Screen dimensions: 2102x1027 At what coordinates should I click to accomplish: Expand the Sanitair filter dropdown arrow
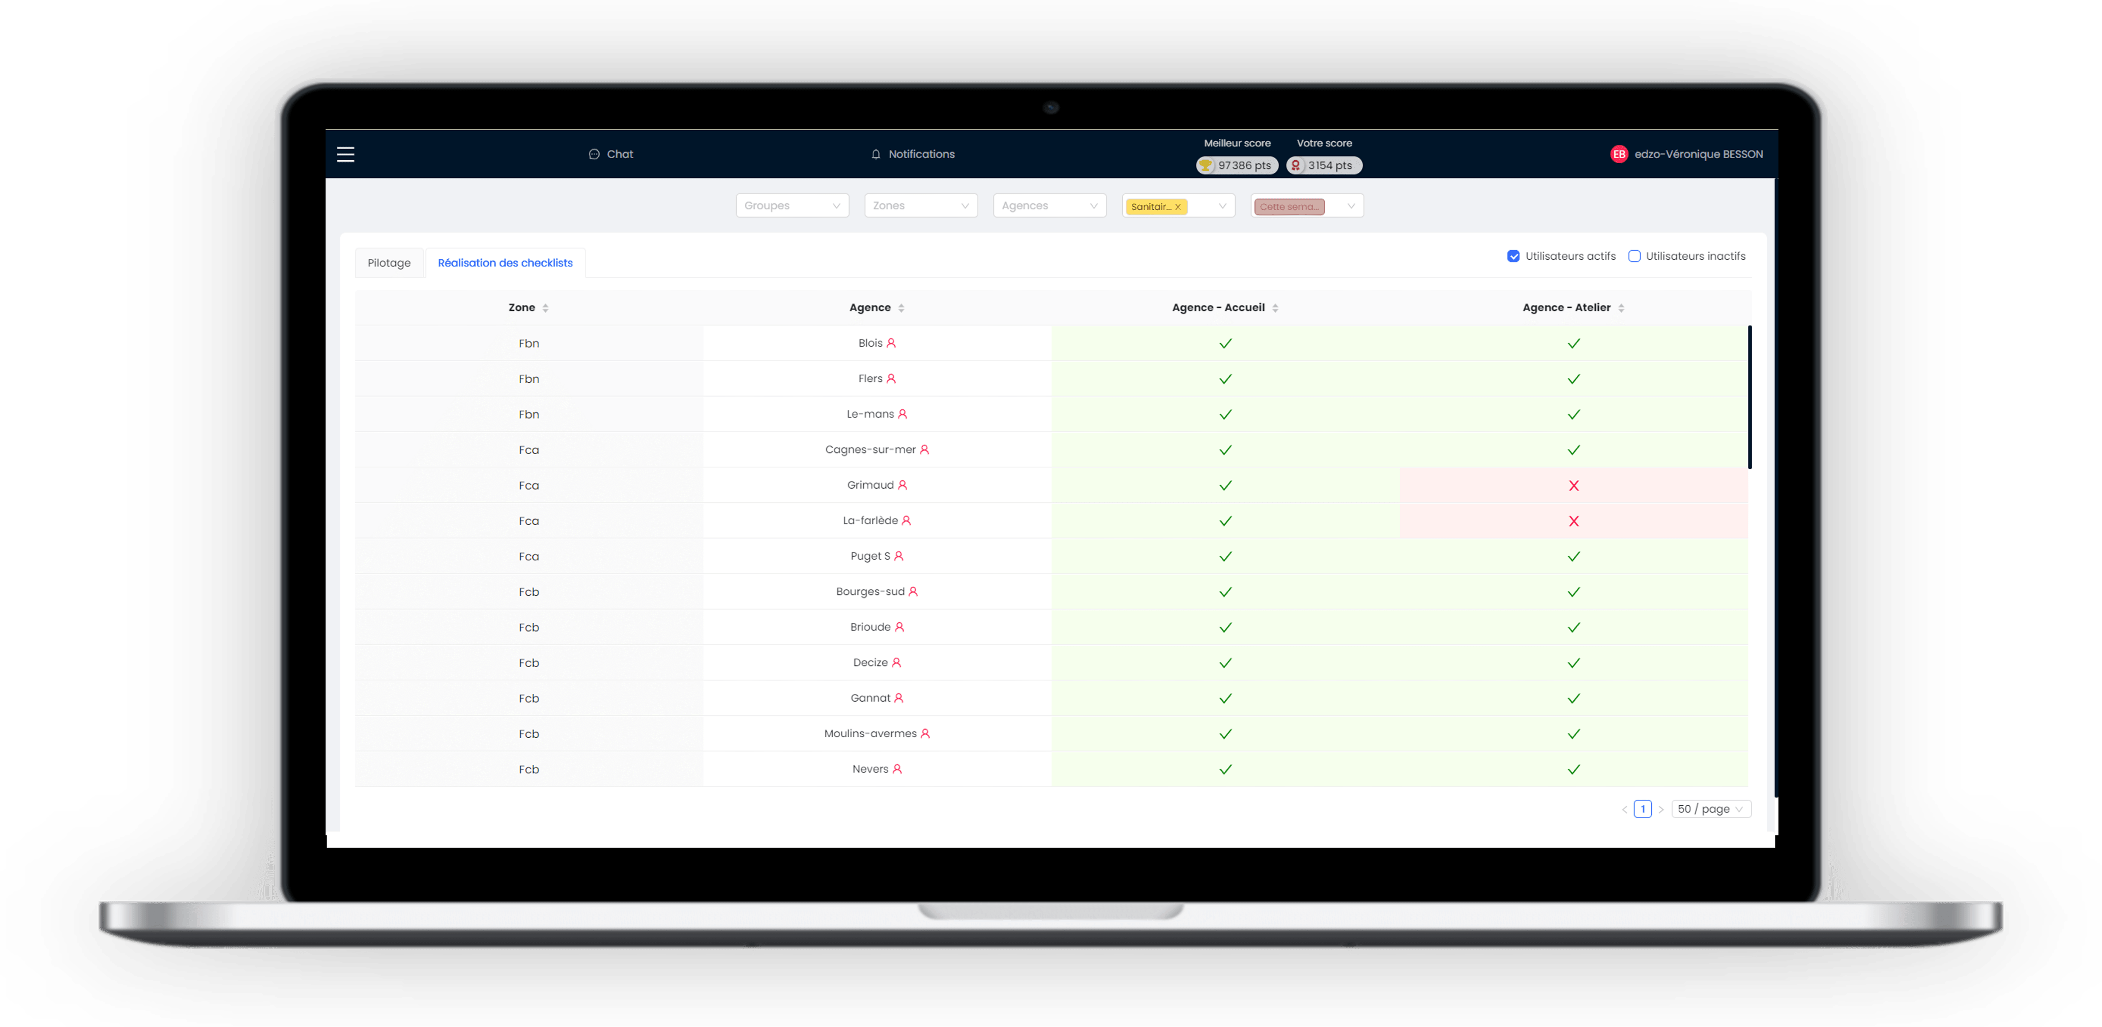(x=1222, y=205)
